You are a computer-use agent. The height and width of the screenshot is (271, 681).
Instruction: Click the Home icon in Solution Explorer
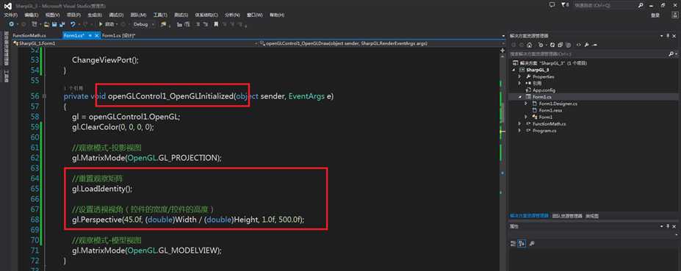click(x=529, y=45)
